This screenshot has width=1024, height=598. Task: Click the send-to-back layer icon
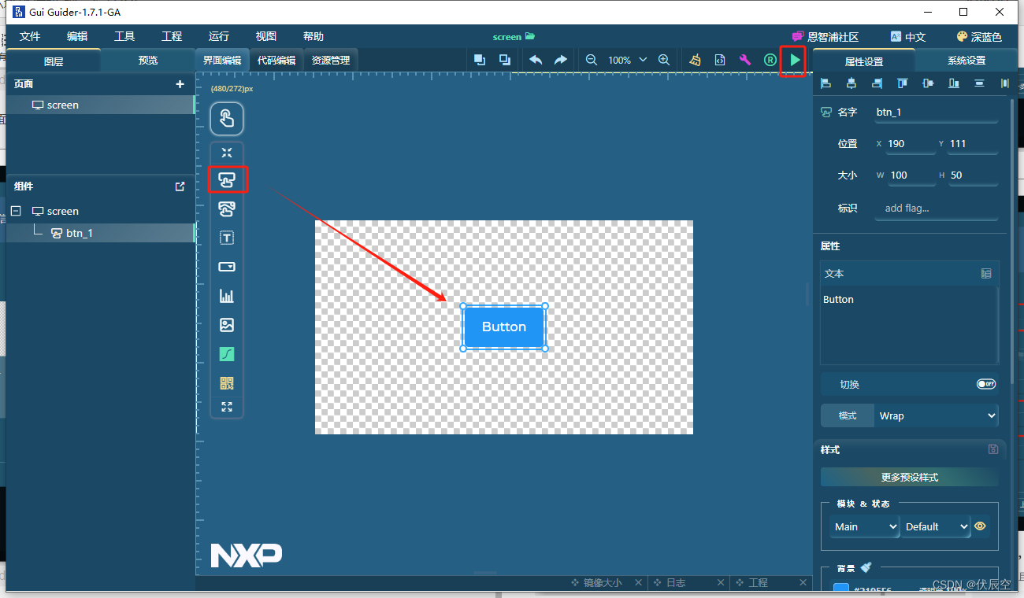click(505, 60)
